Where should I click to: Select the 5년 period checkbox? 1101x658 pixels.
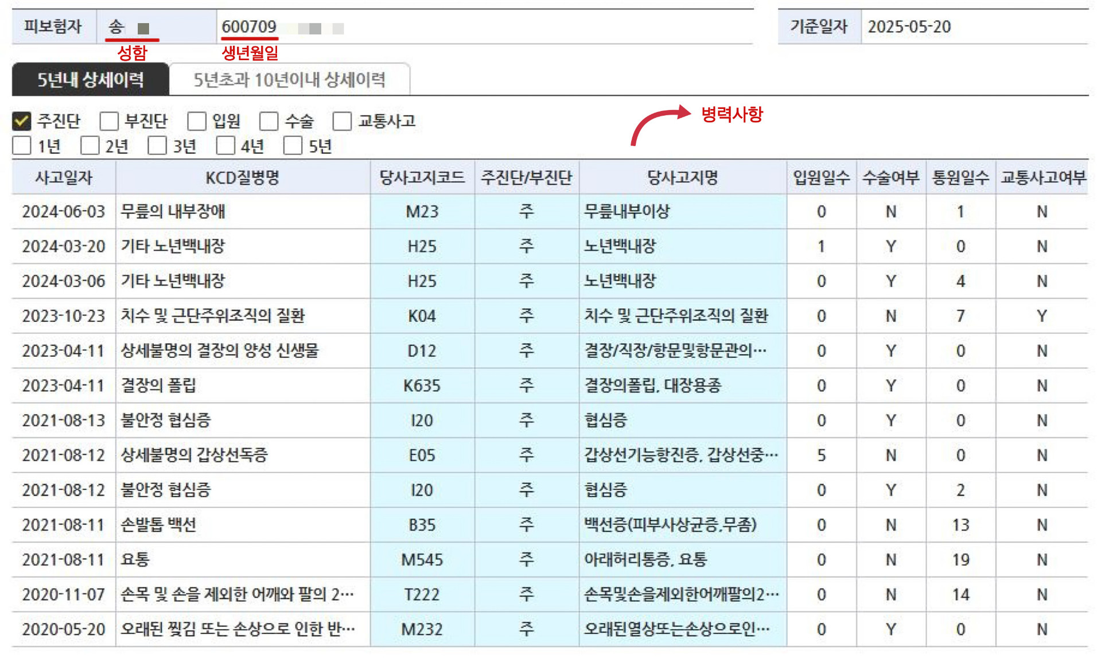pos(293,146)
